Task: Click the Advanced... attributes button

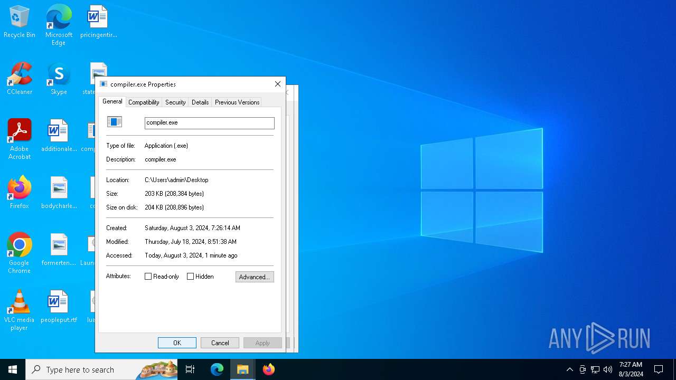Action: coord(255,277)
